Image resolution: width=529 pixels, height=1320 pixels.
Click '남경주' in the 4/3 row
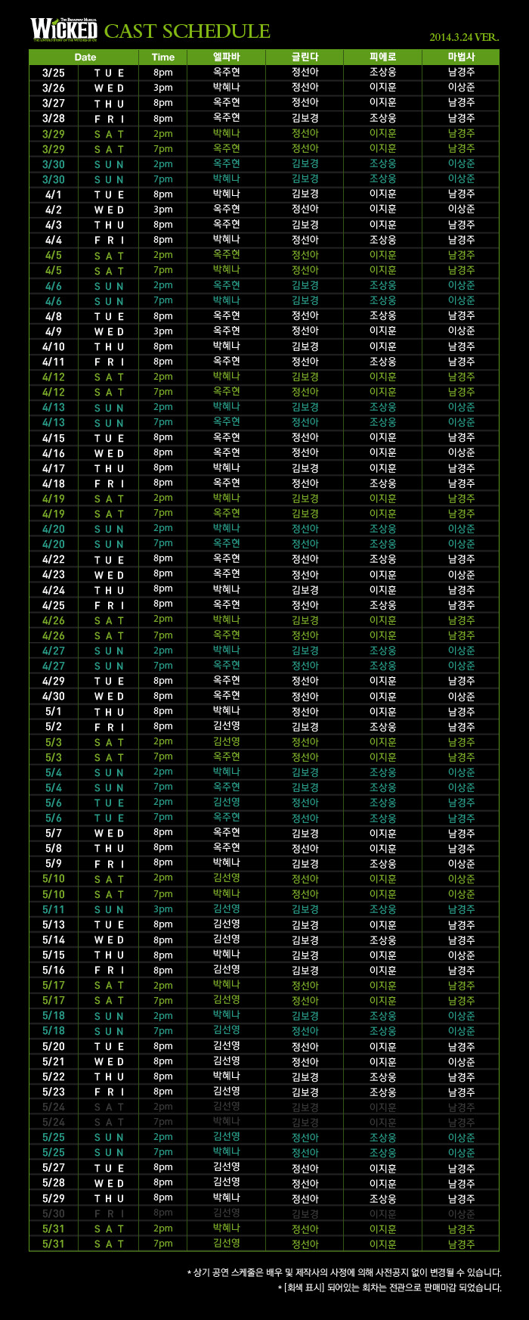point(461,225)
